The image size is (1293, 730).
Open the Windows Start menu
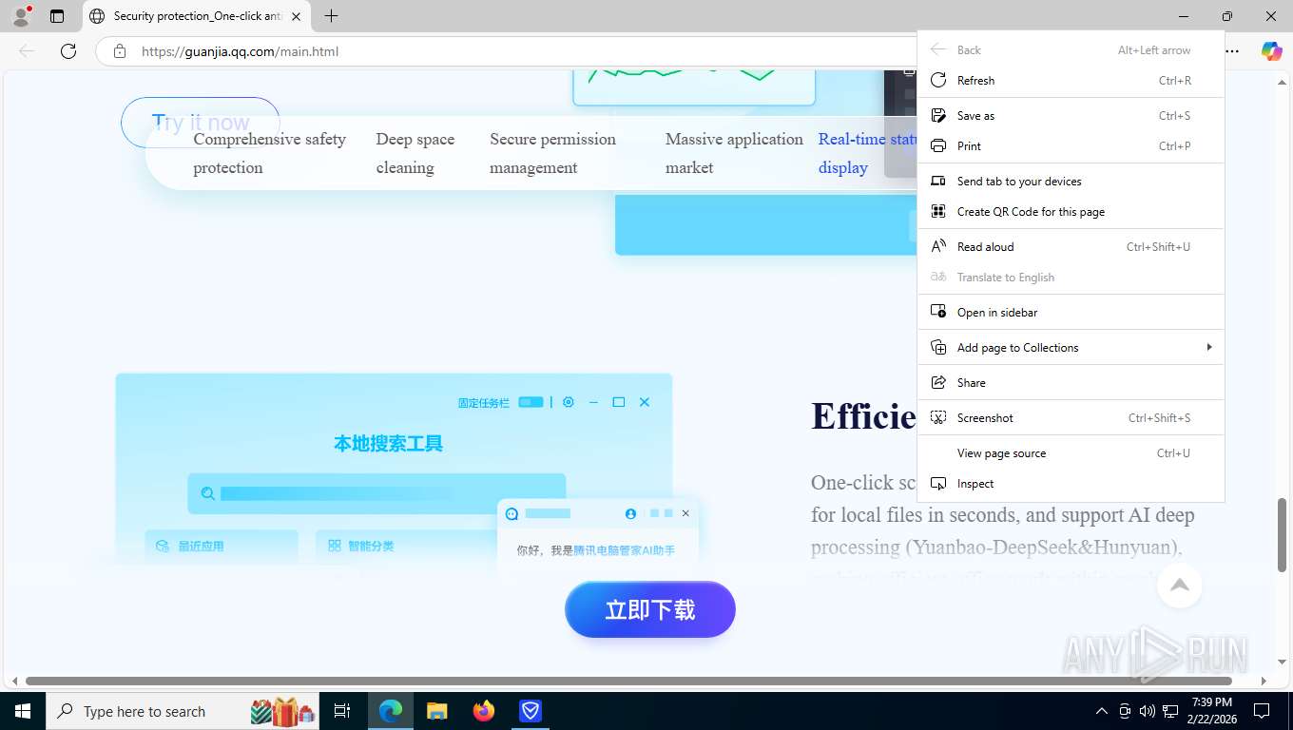coord(22,710)
